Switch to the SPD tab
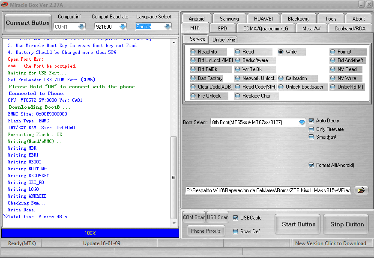 point(222,28)
